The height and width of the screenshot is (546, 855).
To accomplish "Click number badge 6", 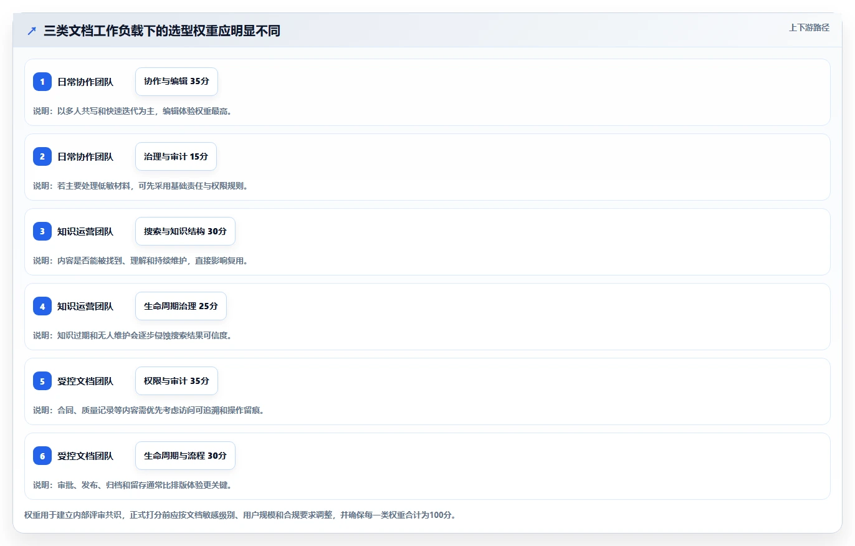I will pyautogui.click(x=42, y=456).
